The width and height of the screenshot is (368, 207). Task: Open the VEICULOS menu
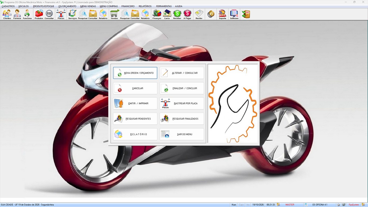point(23,6)
